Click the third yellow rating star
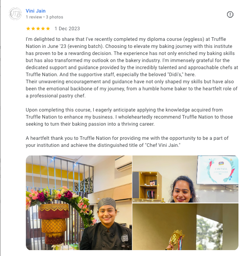This screenshot has height=256, width=242. pyautogui.click(x=38, y=29)
